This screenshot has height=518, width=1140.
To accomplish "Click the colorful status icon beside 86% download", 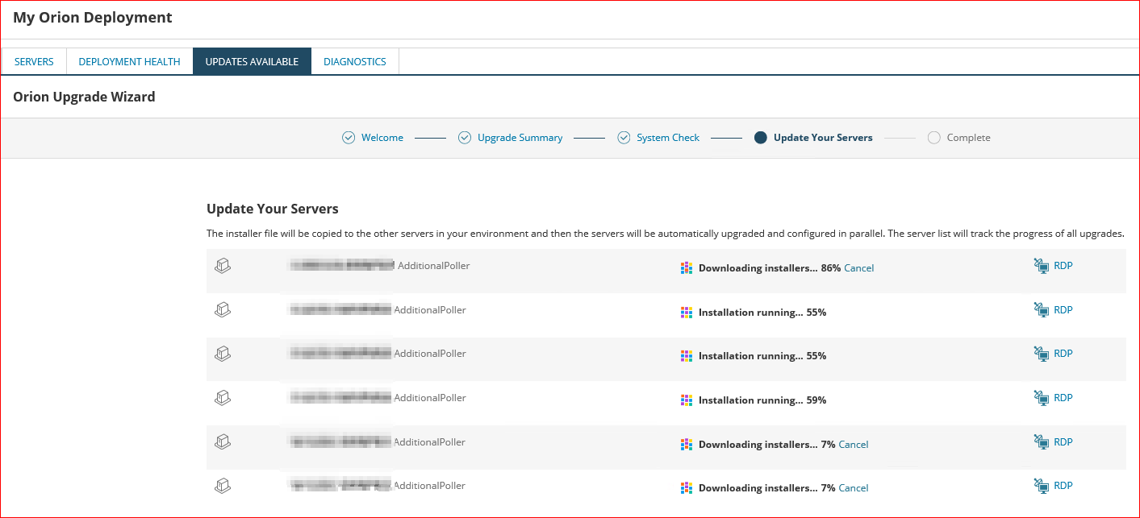I will tap(687, 268).
